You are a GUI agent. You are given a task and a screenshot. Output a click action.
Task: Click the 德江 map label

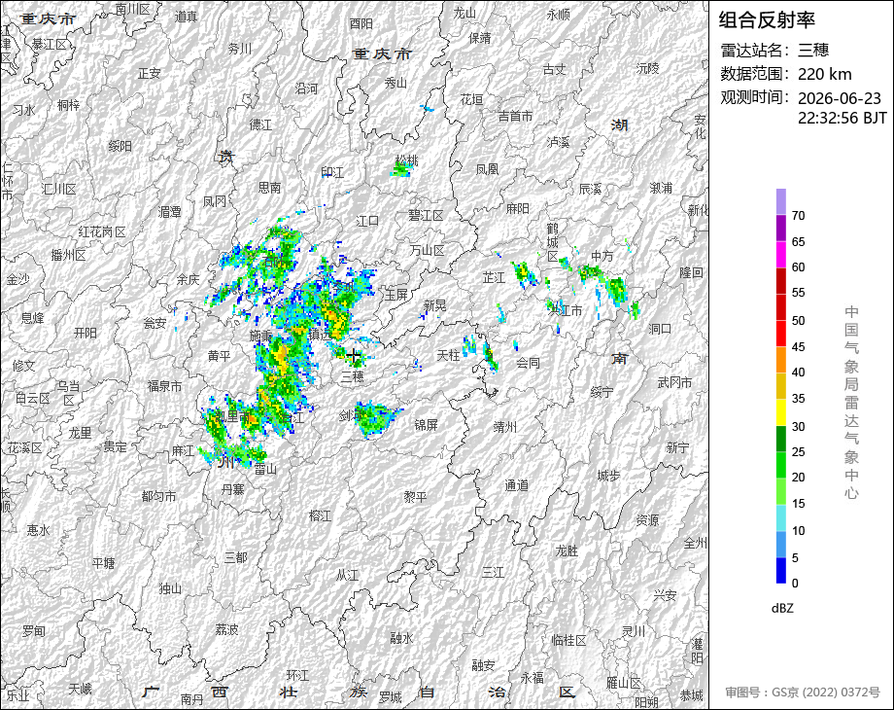tap(261, 125)
